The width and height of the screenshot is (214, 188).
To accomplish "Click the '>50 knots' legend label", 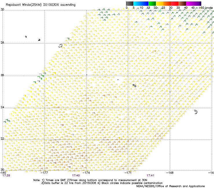I will click(x=206, y=8).
